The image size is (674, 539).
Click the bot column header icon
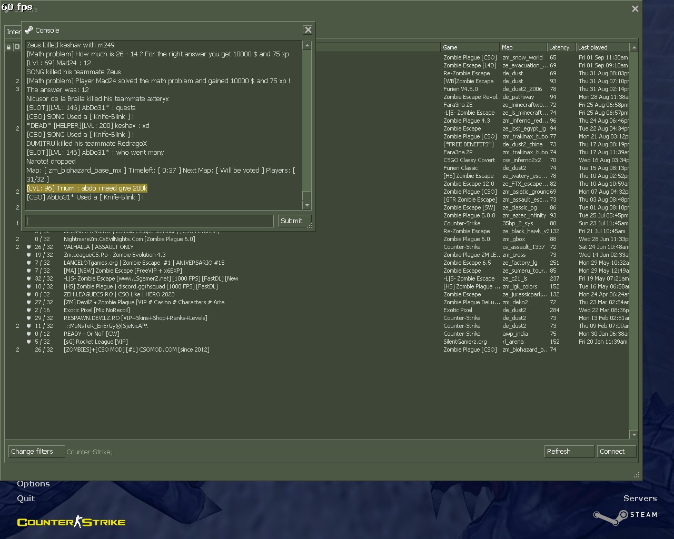pos(17,47)
